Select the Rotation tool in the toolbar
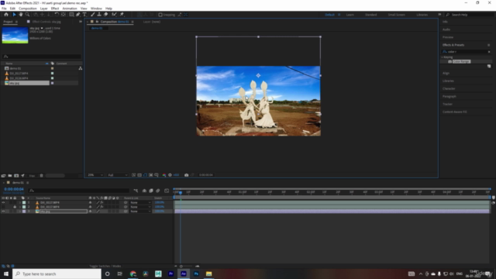 click(x=57, y=15)
